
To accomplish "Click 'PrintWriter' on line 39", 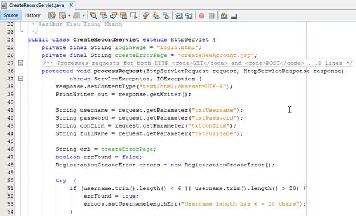I will pyautogui.click(x=75, y=95).
